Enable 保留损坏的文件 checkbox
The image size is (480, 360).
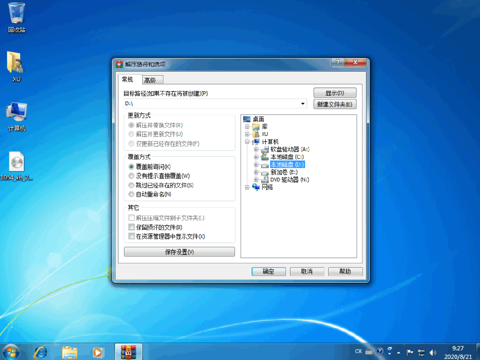tap(131, 227)
